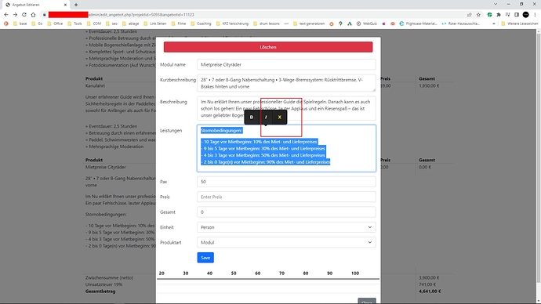Apply bold with the B toolbar button
The width and height of the screenshot is (541, 304).
coord(252,118)
